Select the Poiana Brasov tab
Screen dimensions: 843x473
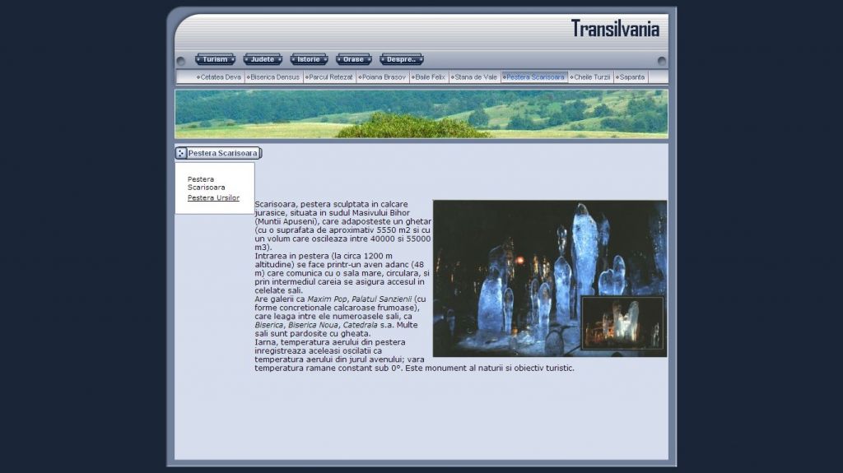point(383,77)
